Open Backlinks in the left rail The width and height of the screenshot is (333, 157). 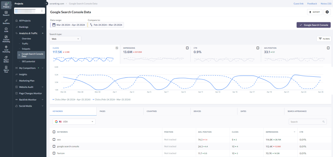6,23
